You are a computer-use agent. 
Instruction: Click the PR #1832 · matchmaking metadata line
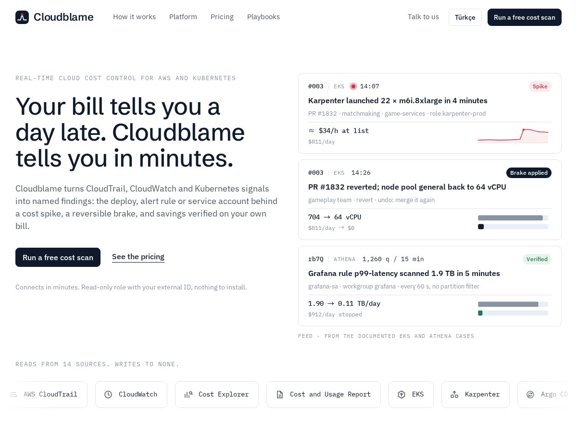click(x=397, y=114)
